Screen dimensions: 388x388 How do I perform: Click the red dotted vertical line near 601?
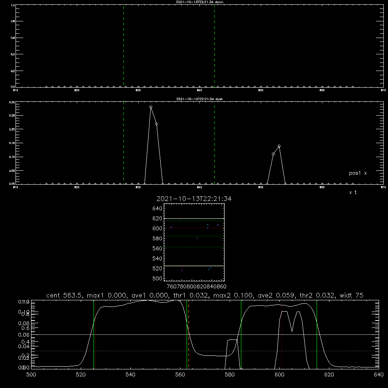(282, 334)
